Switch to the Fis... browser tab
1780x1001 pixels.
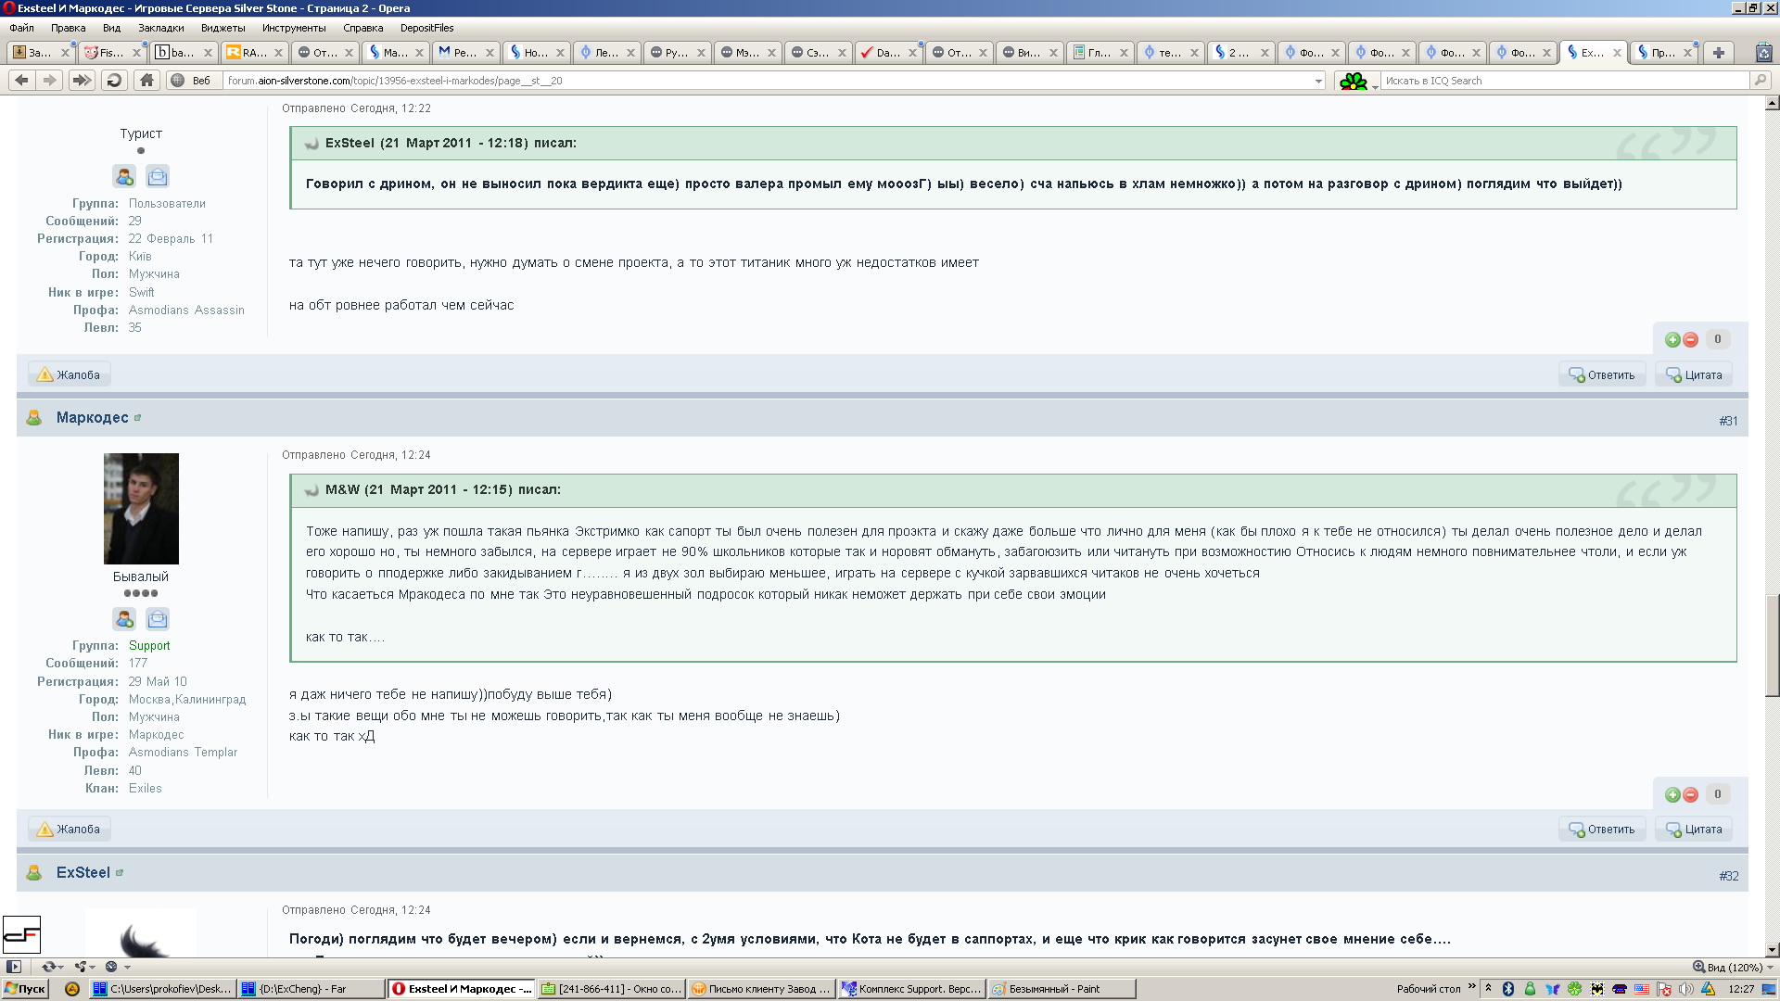click(x=109, y=53)
